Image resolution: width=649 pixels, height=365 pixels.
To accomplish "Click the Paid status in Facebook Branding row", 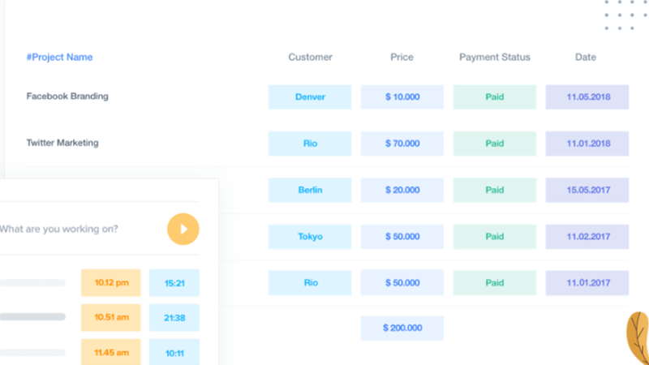I will (x=495, y=97).
